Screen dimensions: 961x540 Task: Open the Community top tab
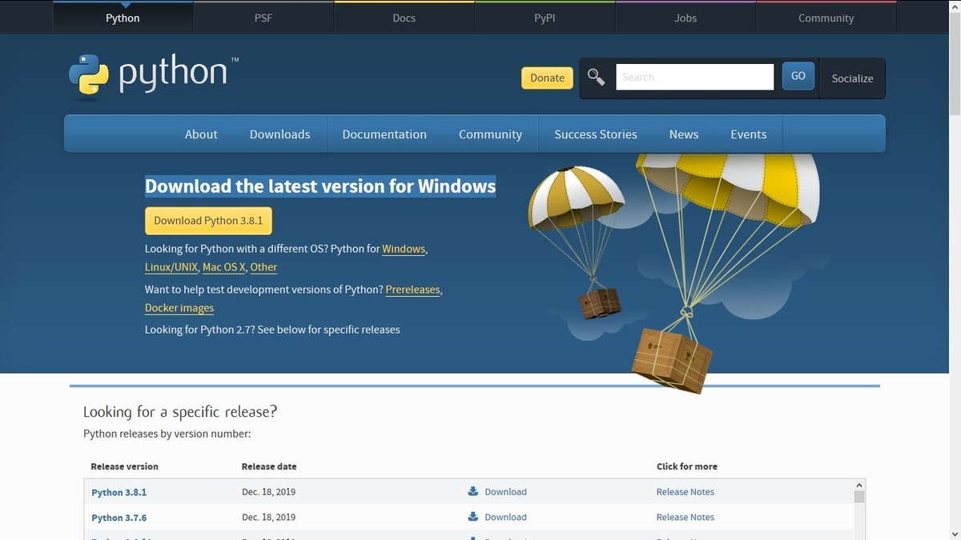pyautogui.click(x=826, y=18)
